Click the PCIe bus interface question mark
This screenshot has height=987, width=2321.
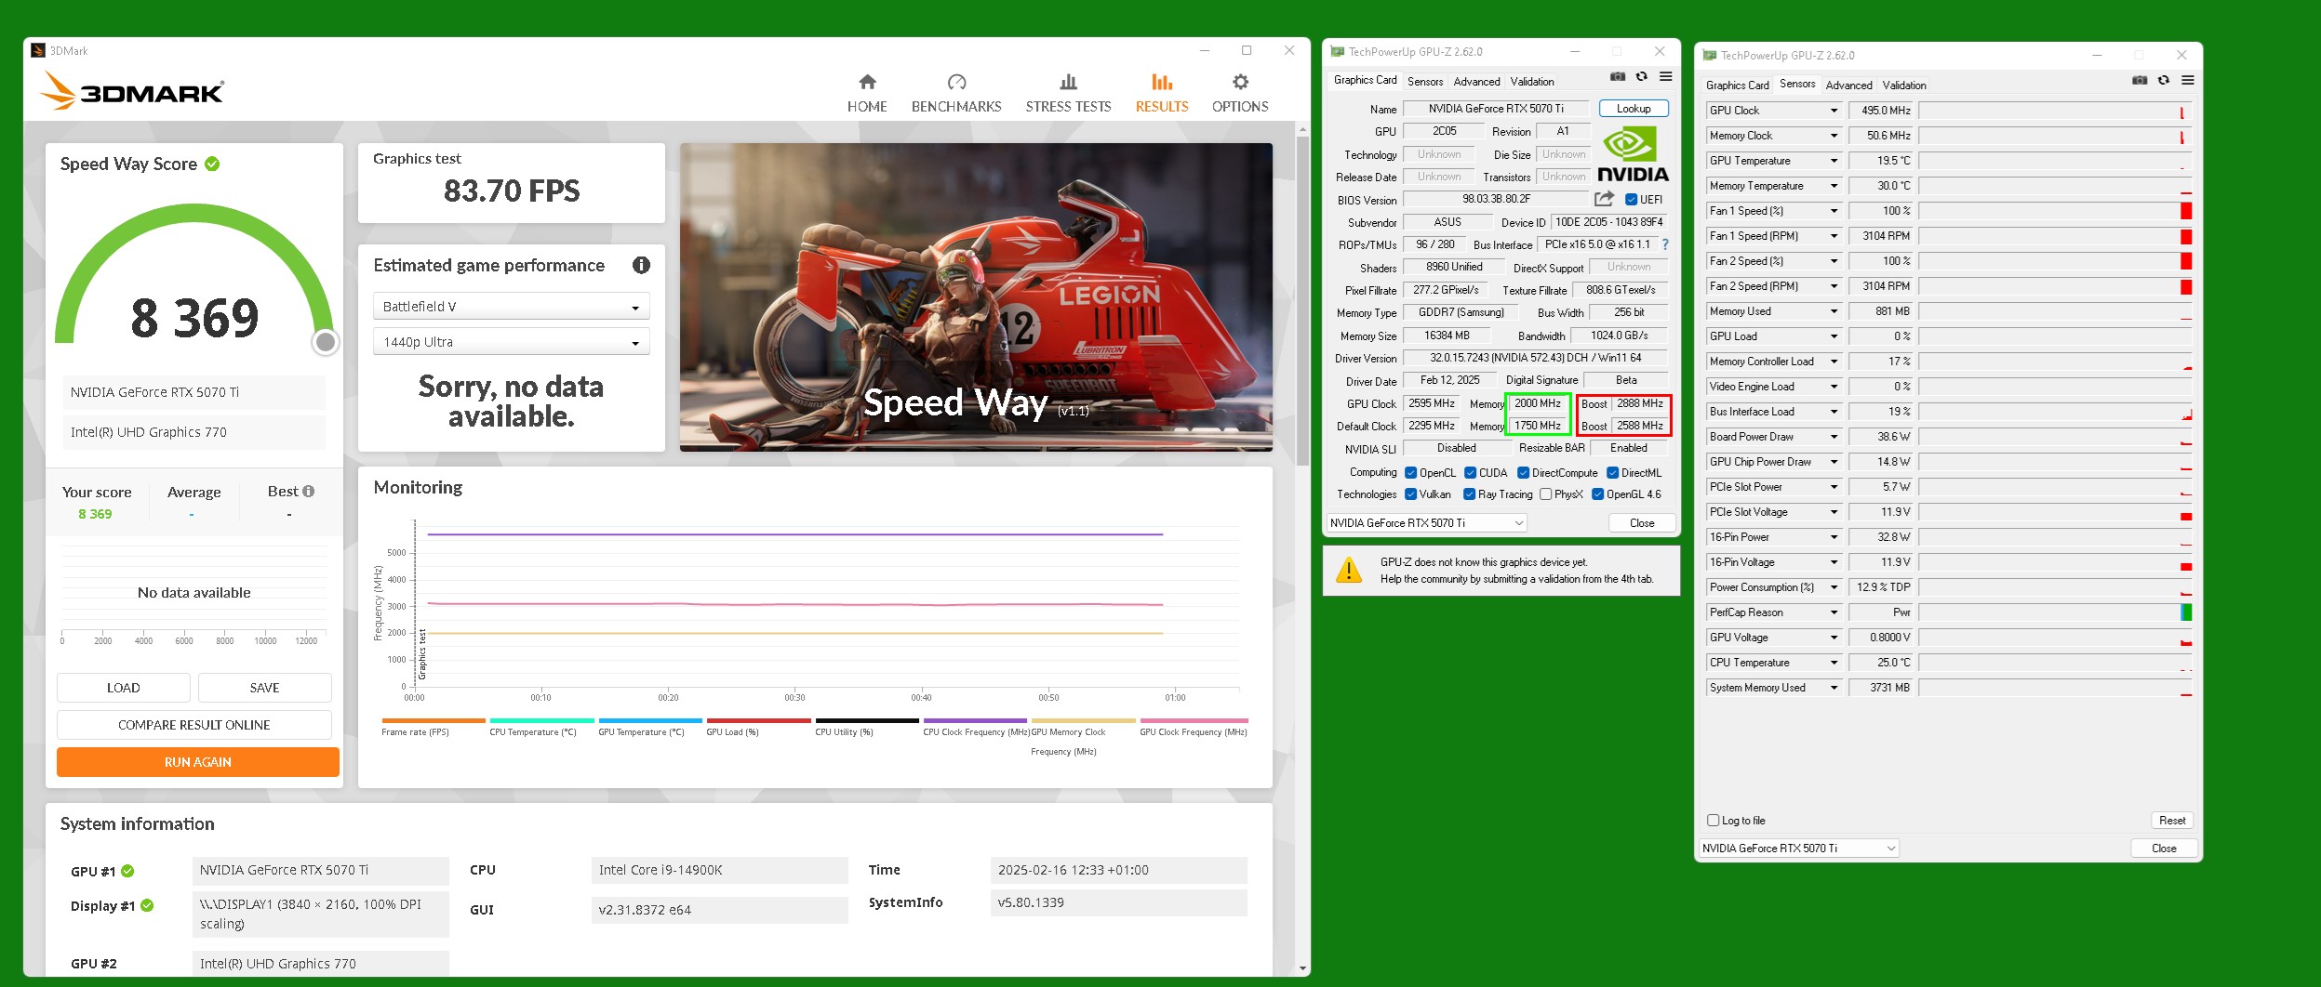pos(1665,244)
